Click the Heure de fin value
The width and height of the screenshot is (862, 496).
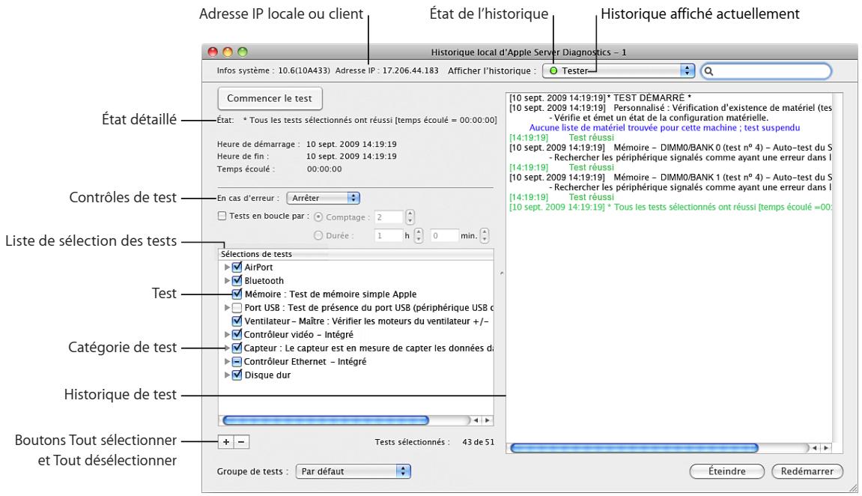coord(351,156)
